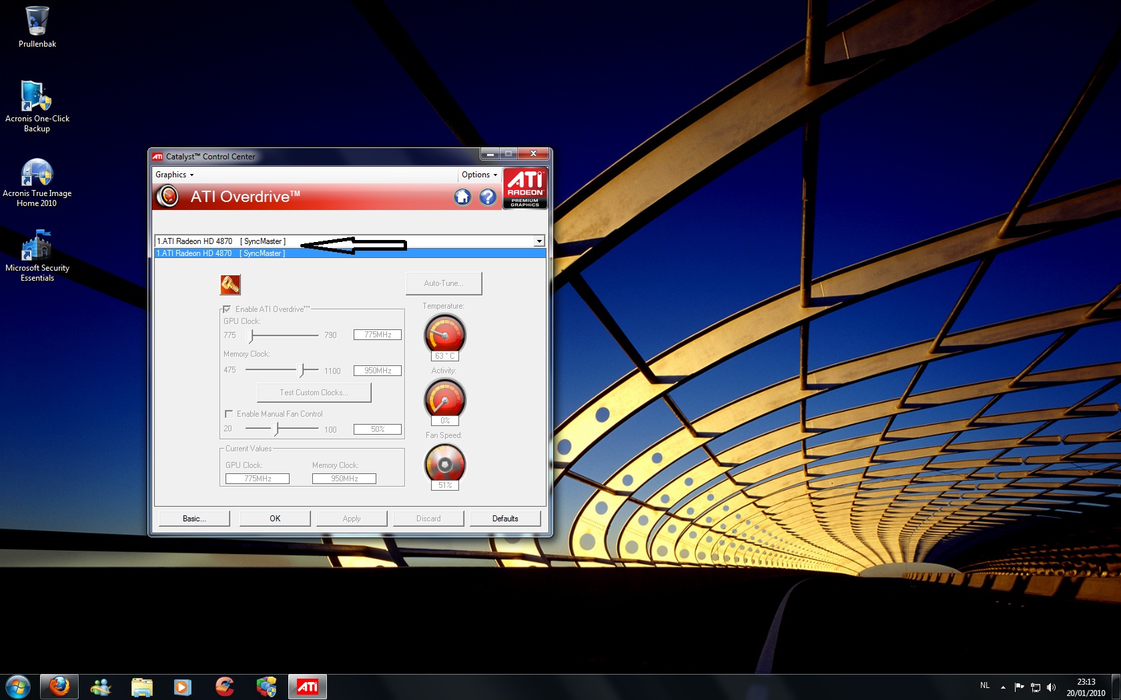This screenshot has height=700, width=1121.
Task: Open Windows Live Messenger taskbar icon
Action: [101, 687]
